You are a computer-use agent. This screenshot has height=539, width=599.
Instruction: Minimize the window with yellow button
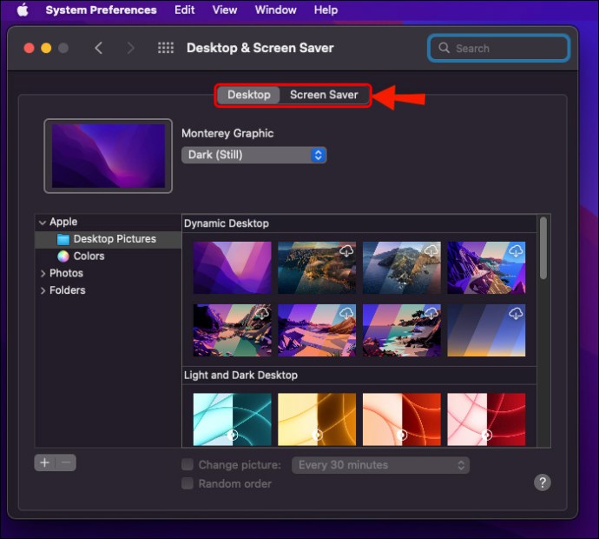(x=46, y=48)
